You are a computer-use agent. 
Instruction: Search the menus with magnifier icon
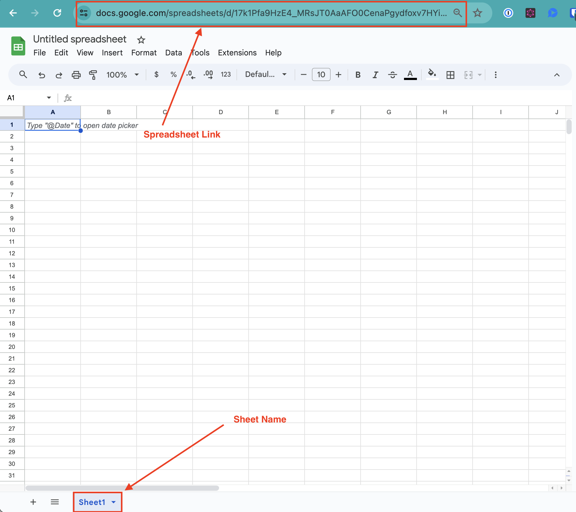(23, 74)
